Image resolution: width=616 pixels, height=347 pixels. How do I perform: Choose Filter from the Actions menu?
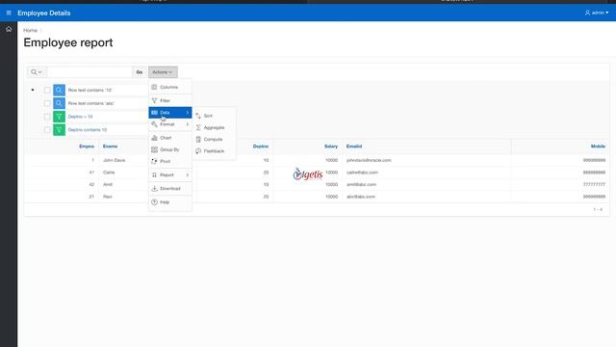(x=170, y=100)
